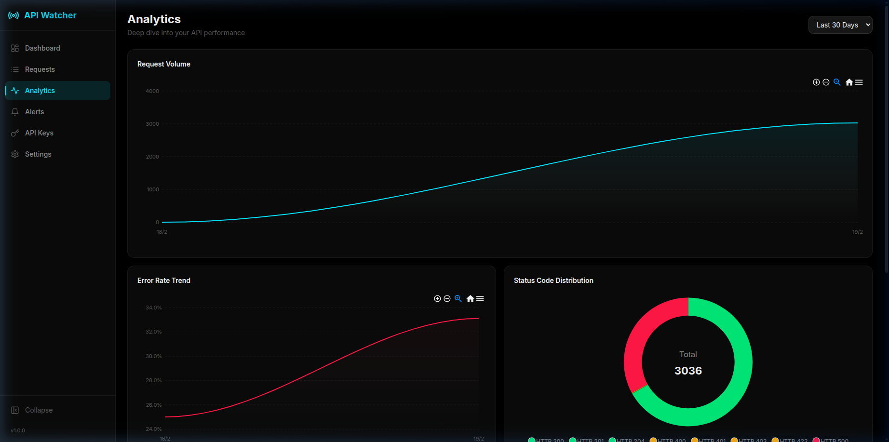Open the Error Rate Trend chart menu
The image size is (889, 442).
[x=480, y=298]
